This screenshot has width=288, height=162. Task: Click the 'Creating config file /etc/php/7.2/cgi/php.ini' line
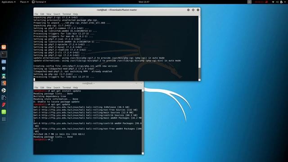[x=75, y=66]
